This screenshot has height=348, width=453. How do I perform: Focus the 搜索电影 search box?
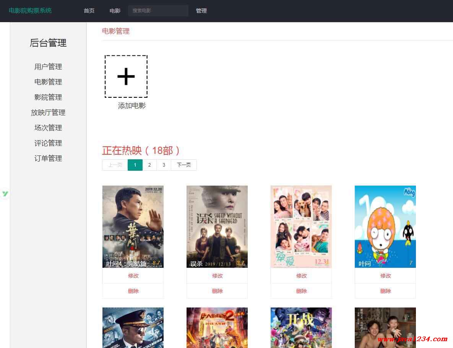[x=158, y=11]
